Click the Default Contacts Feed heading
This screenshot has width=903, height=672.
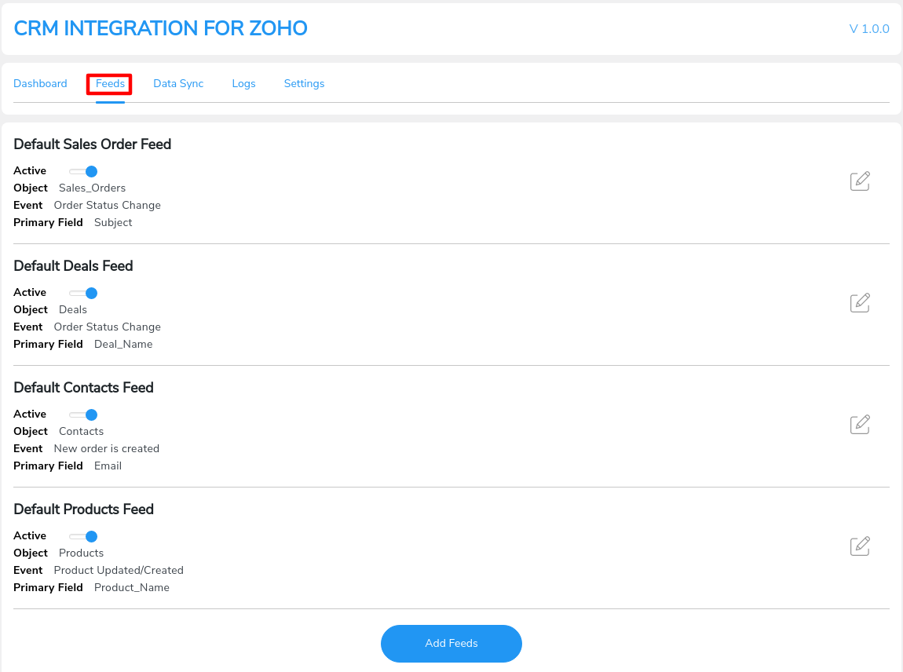[x=83, y=387]
